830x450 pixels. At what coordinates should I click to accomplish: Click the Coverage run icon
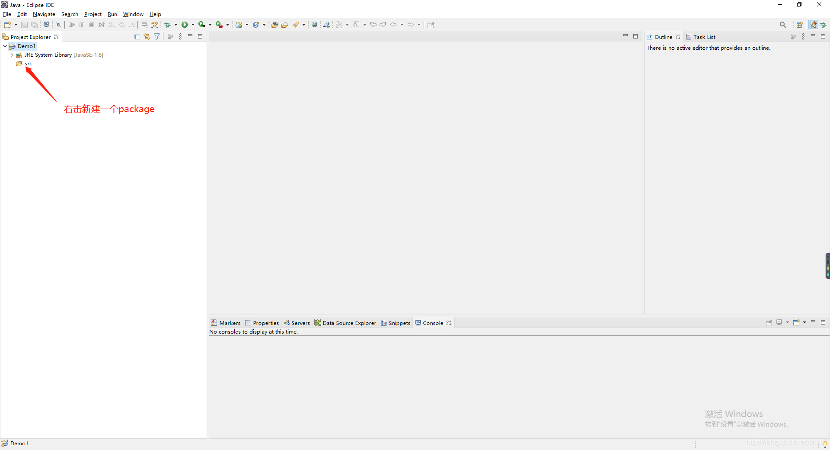click(202, 25)
